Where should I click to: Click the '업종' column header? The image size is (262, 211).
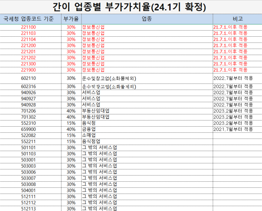tap(147, 19)
